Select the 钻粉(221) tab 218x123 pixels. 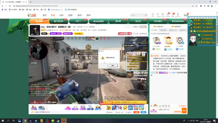point(183,30)
